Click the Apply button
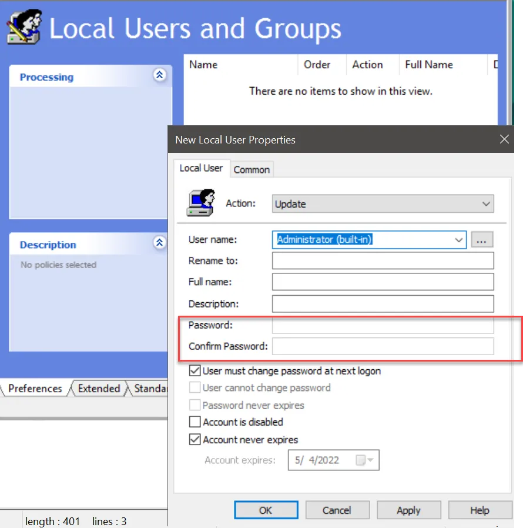Screen dimensions: 523x528 tap(408, 510)
